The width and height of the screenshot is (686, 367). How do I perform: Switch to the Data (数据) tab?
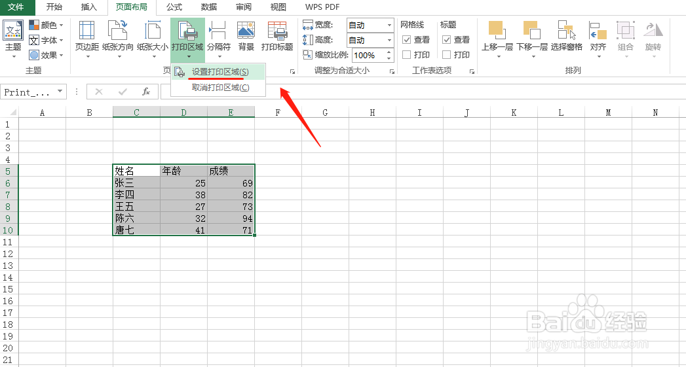coord(209,7)
